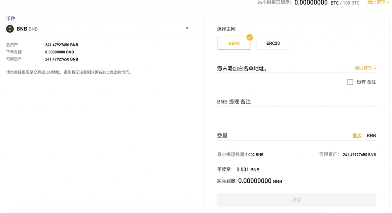Click 最大 to fill maximum amount

pyautogui.click(x=357, y=136)
